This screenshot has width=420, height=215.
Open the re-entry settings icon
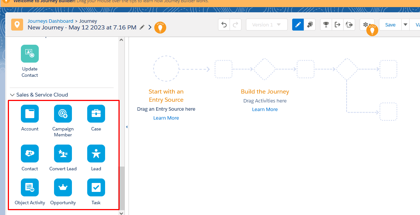coord(349,24)
